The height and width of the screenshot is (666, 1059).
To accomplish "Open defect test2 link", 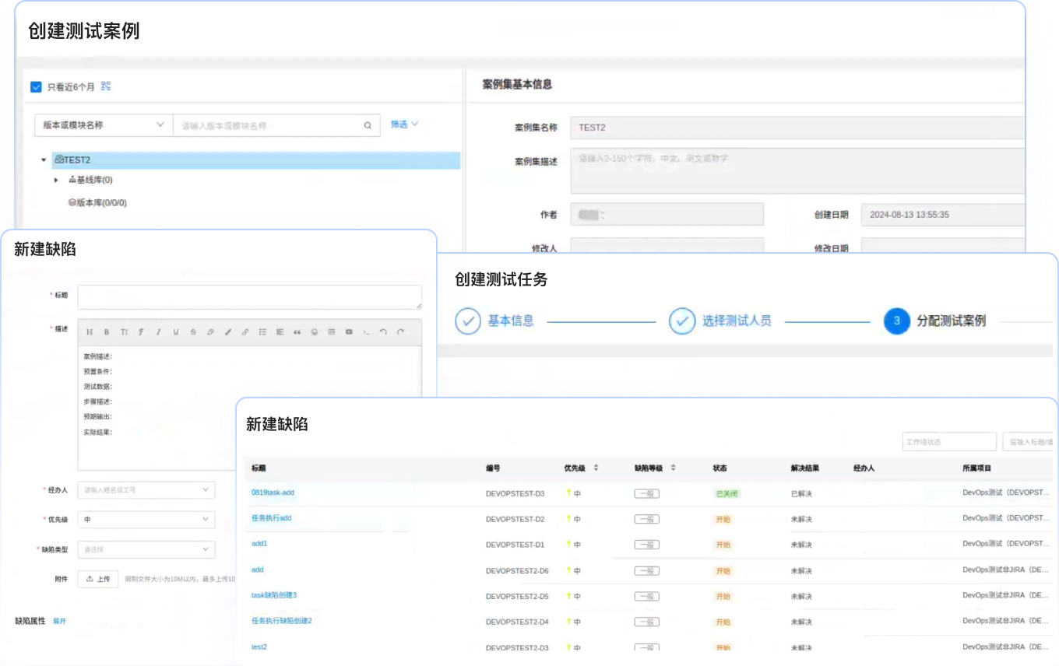I will [259, 647].
